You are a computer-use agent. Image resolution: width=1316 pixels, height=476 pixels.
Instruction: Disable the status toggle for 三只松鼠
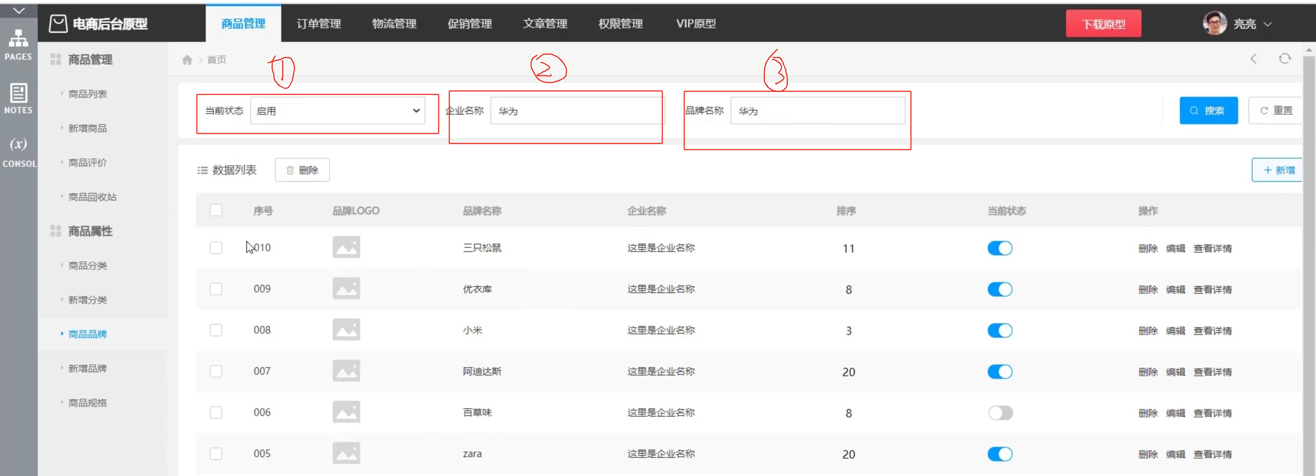tap(1000, 248)
